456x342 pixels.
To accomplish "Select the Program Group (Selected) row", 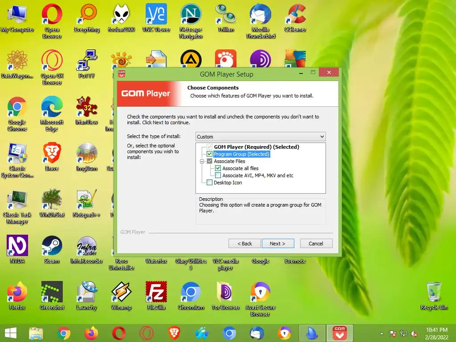I will click(x=242, y=154).
